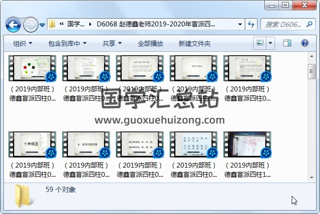Select the fifth video thumbnail in top row
This screenshot has height=214, width=320.
(247, 68)
